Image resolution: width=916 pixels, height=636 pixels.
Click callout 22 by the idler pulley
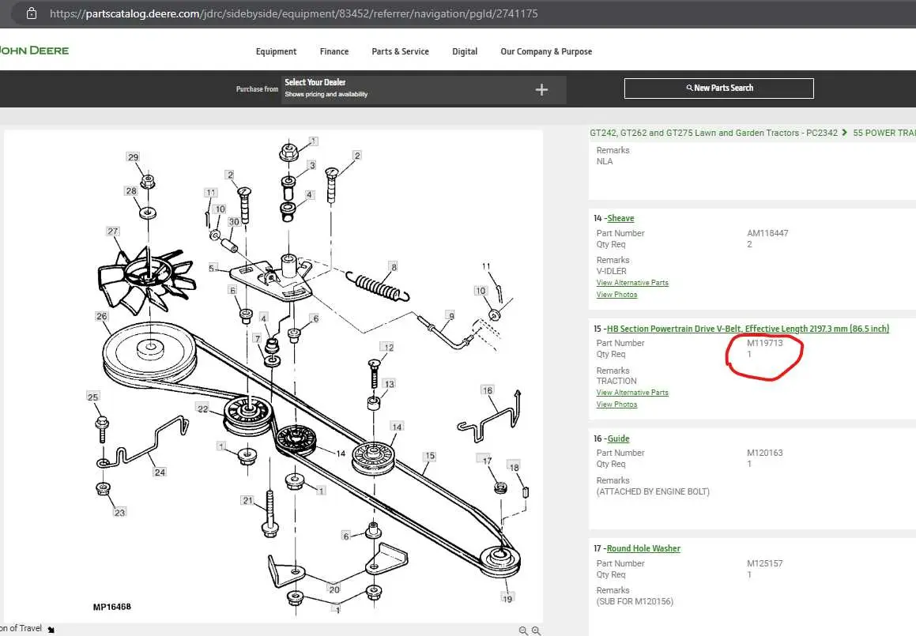click(202, 408)
